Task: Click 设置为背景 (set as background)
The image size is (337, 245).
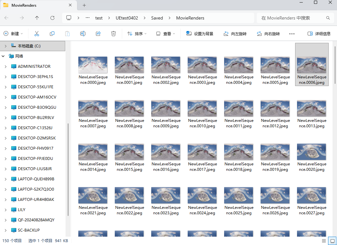Action: click(x=200, y=34)
